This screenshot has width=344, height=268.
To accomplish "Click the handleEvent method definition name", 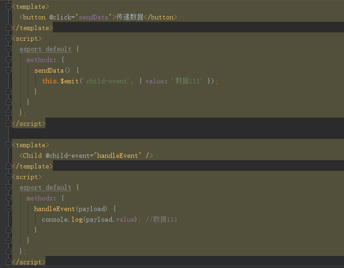I will coord(54,209).
